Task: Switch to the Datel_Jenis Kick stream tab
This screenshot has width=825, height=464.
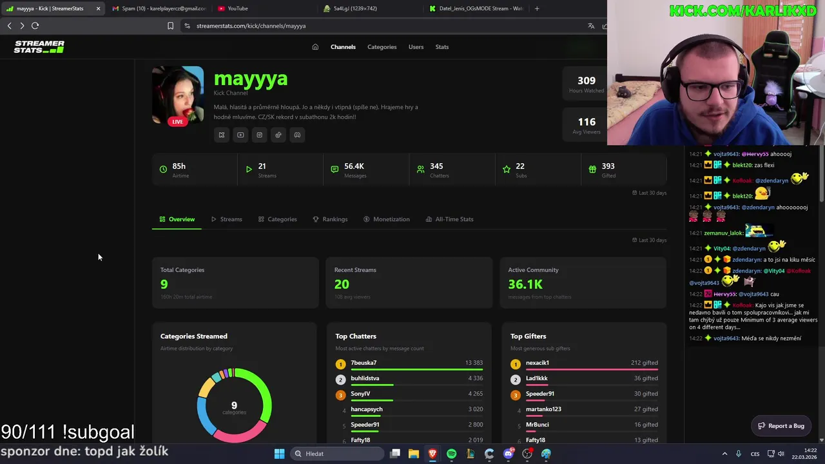Action: point(477,8)
